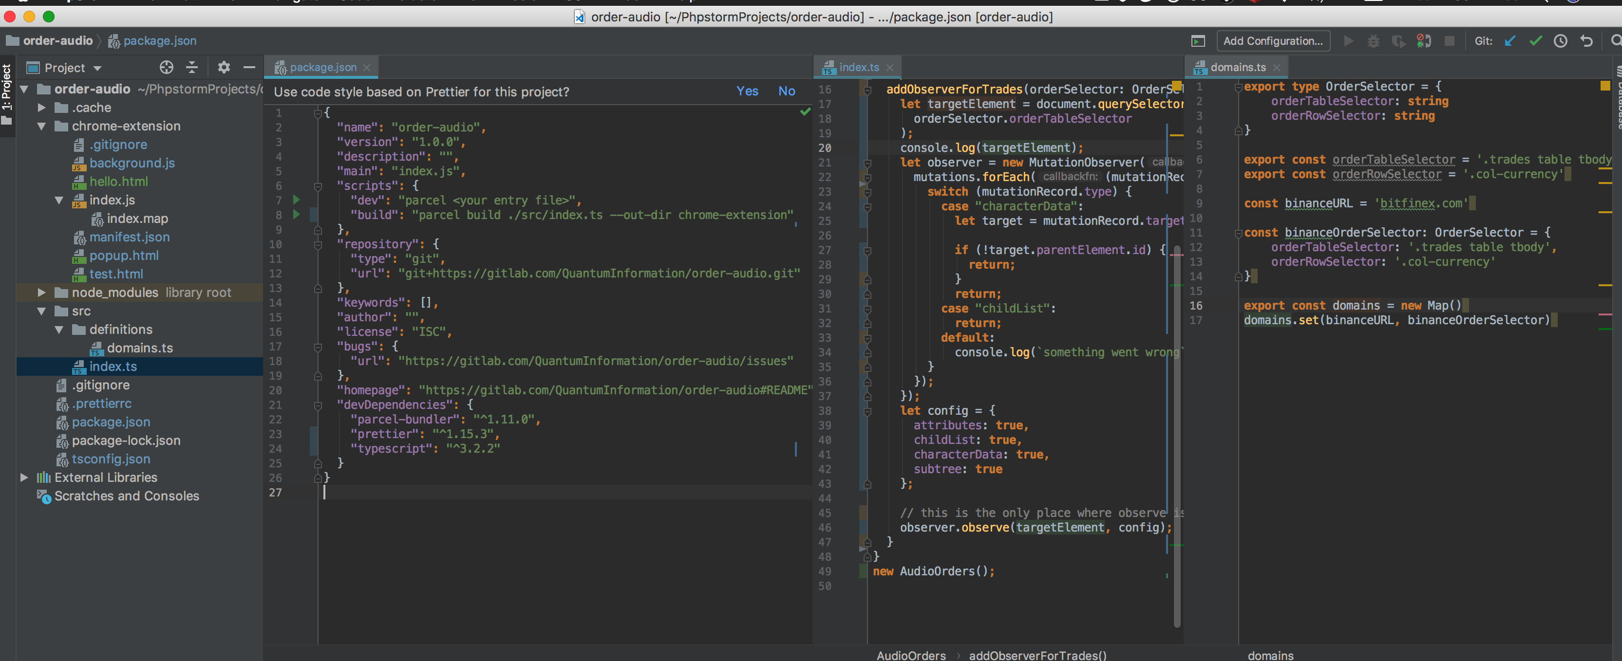Click locate-in-tree crosshair icon in Project panel

pyautogui.click(x=166, y=67)
